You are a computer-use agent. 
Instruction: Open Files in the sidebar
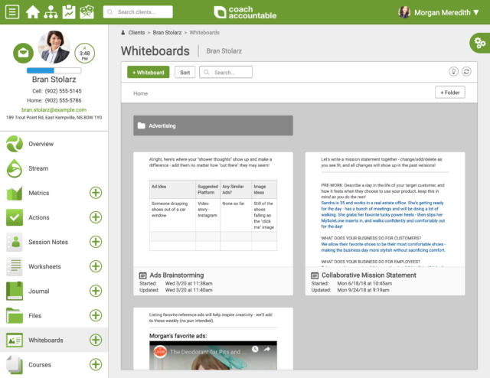[x=34, y=315]
